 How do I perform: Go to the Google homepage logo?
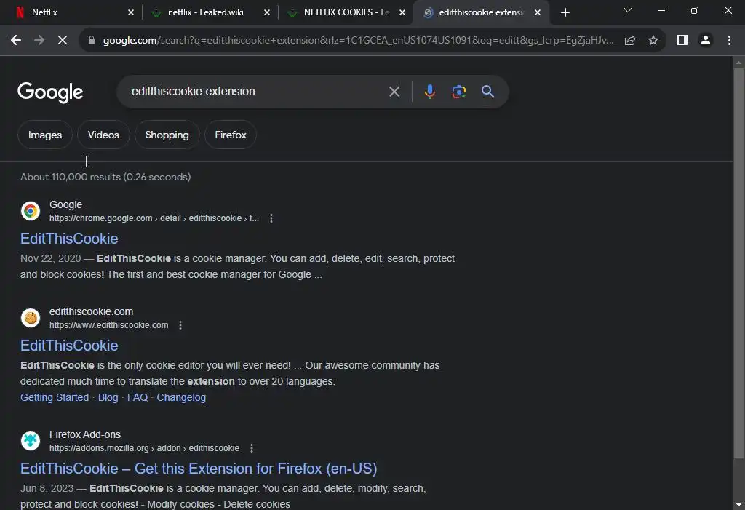[x=50, y=92]
